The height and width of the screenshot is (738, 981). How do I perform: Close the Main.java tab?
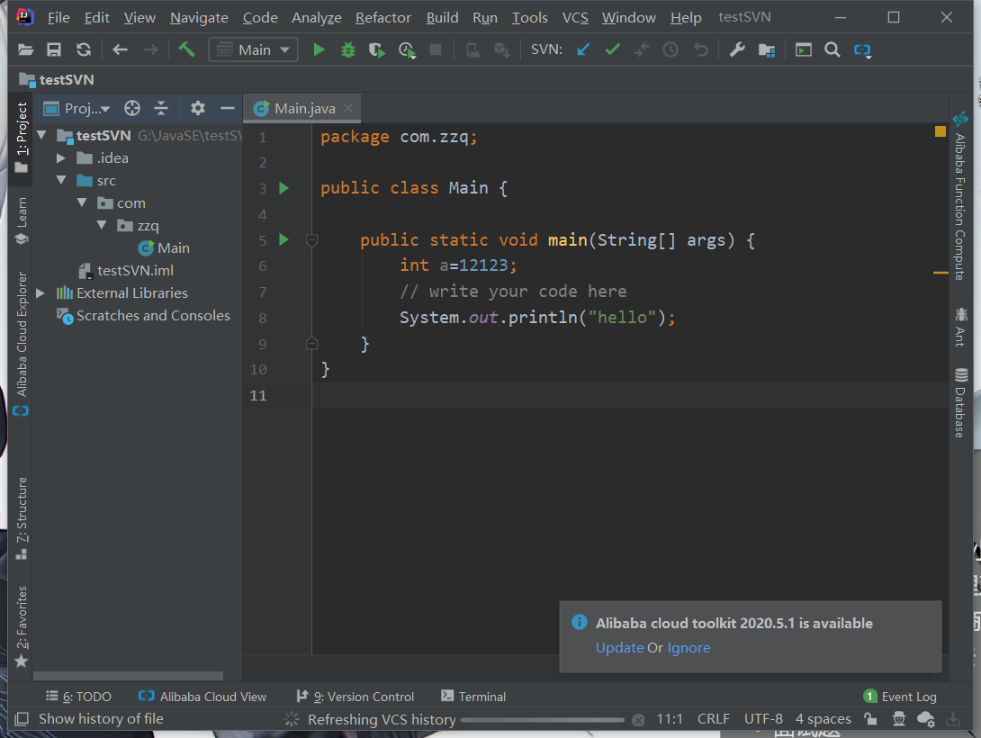point(348,108)
